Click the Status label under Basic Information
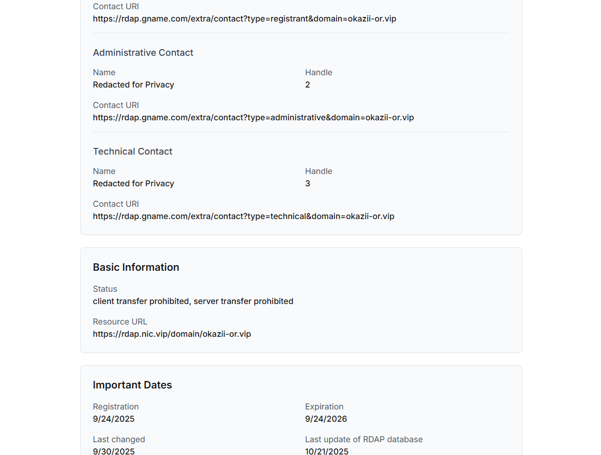 pos(105,289)
